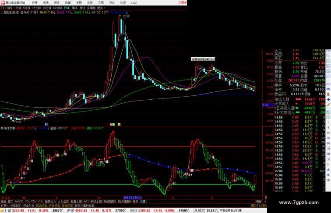Expand 更多 in the indicator bar
This screenshot has height=213, width=331.
pyautogui.click(x=135, y=202)
